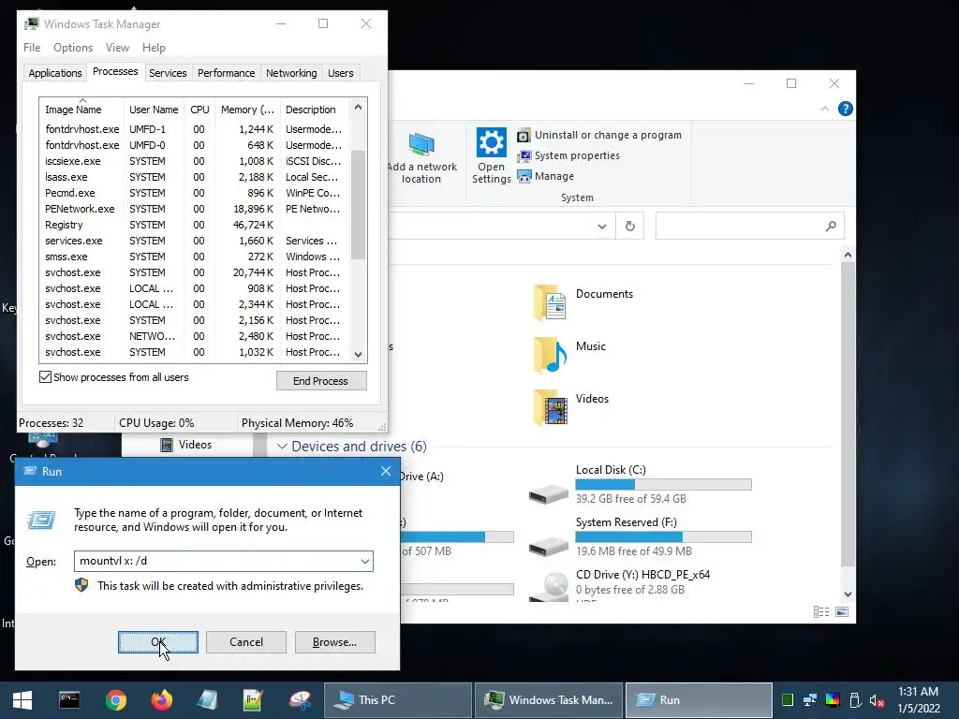Screen dimensions: 959x719
Task: Click Open Settings gear icon in This PC
Action: click(x=491, y=142)
